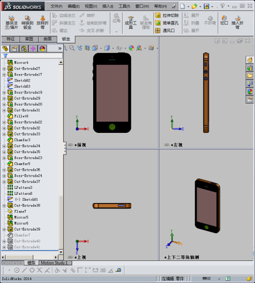Click the Section View icon

click(x=87, y=48)
